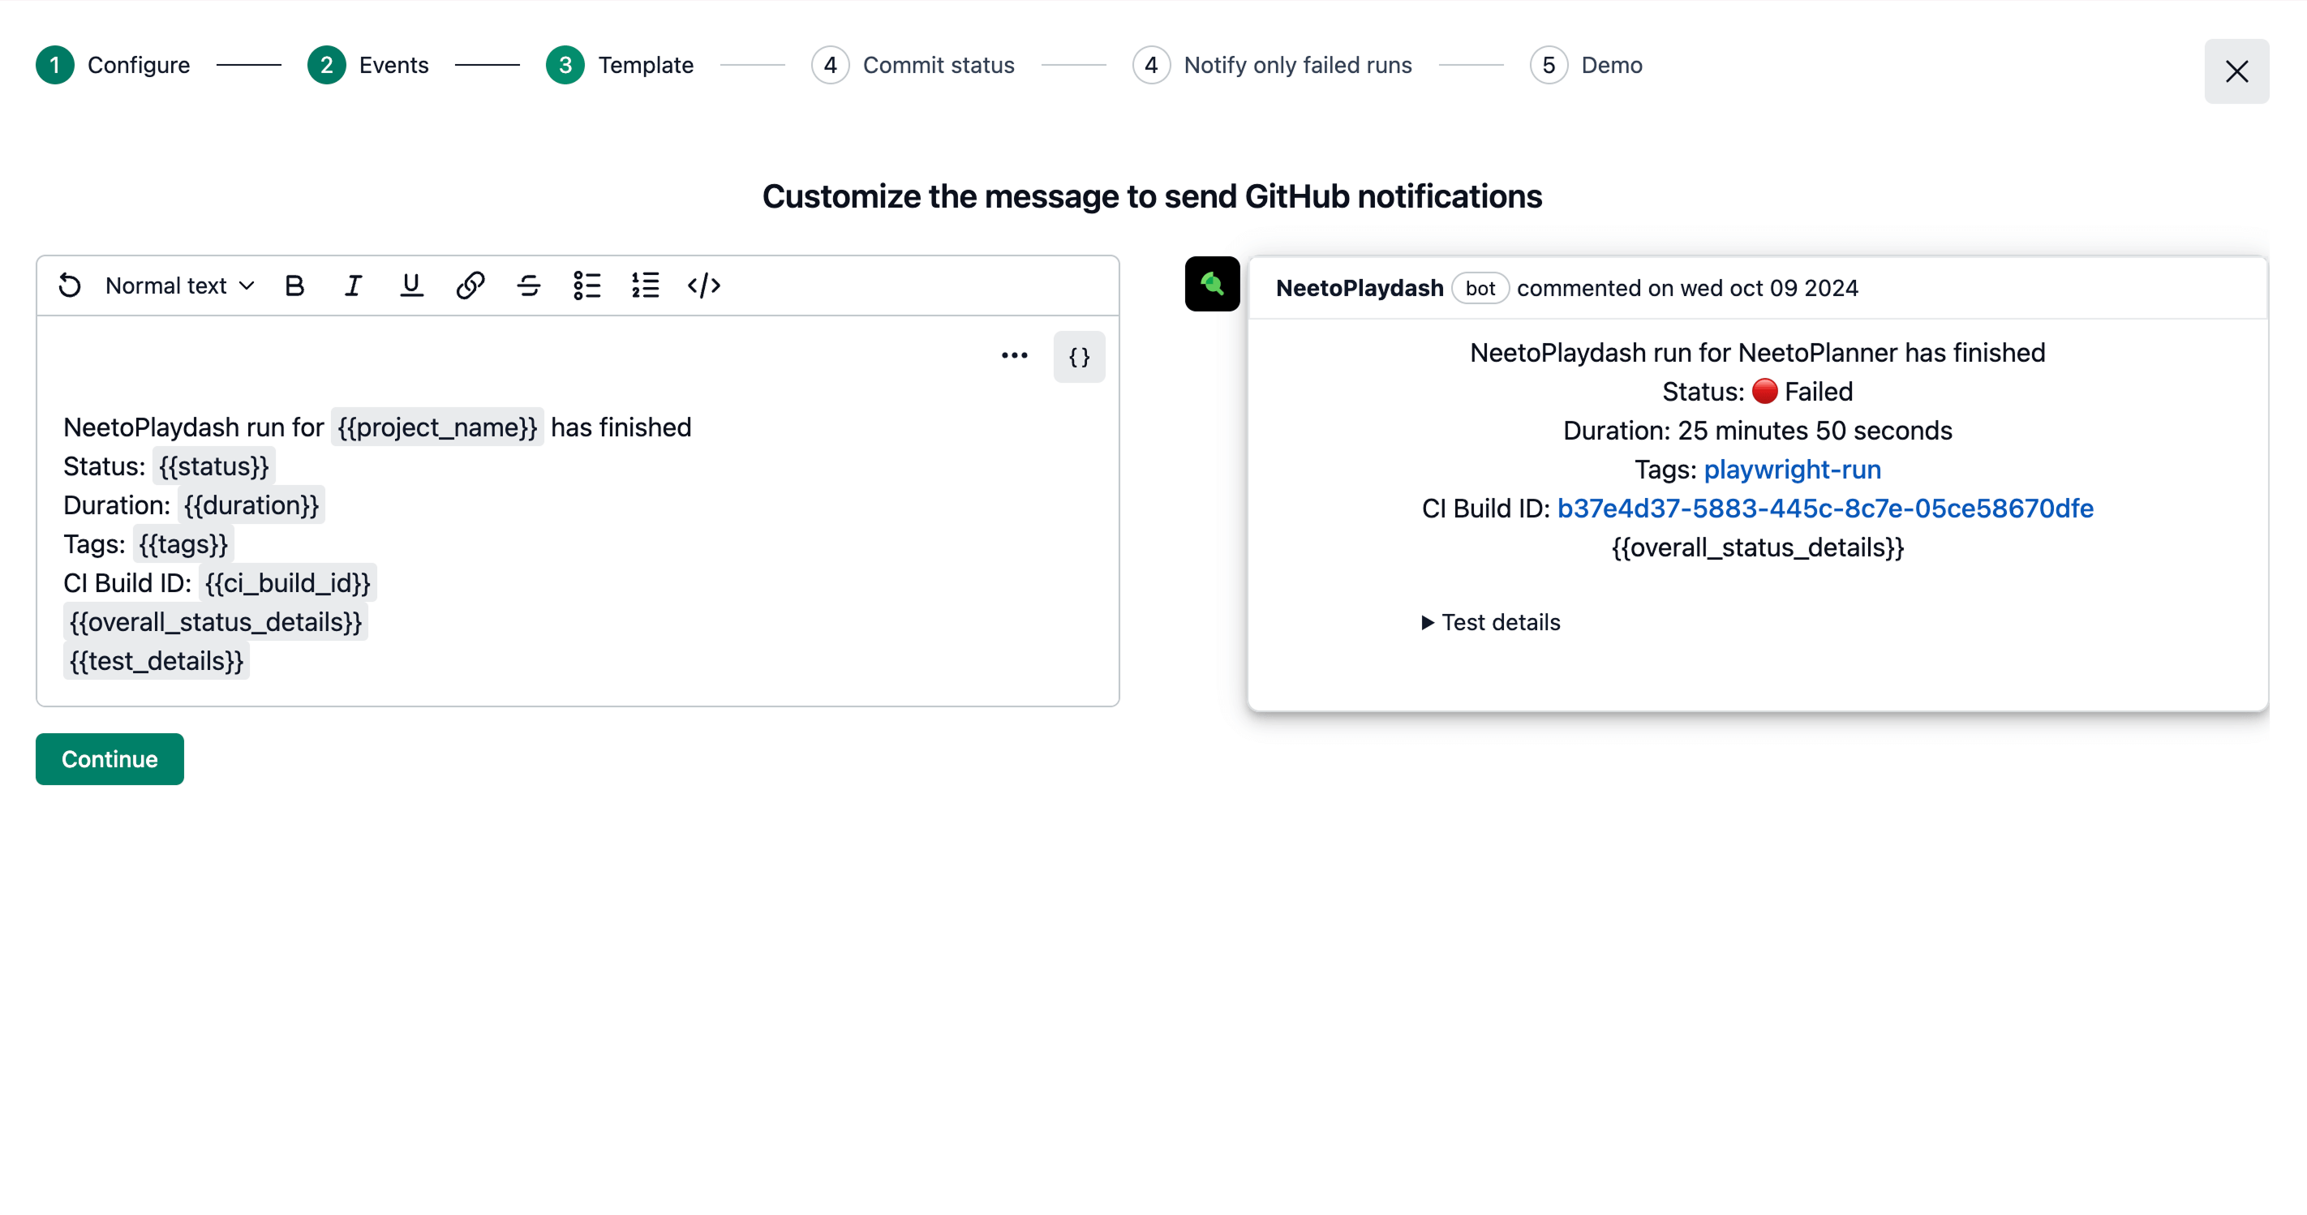Open the variables curly braces menu
The width and height of the screenshot is (2307, 1215).
(1079, 357)
